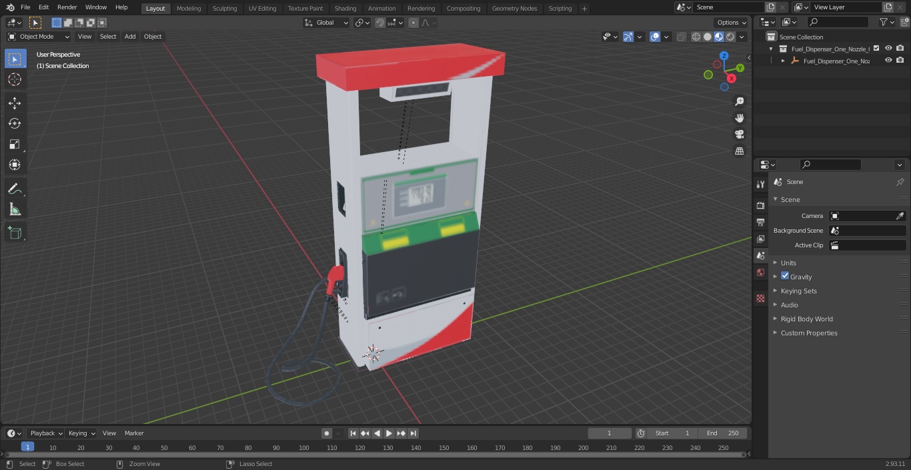Hide the Fuel_Dispenser_One_Noz armature object eye
The height and width of the screenshot is (470, 911).
[x=888, y=60]
